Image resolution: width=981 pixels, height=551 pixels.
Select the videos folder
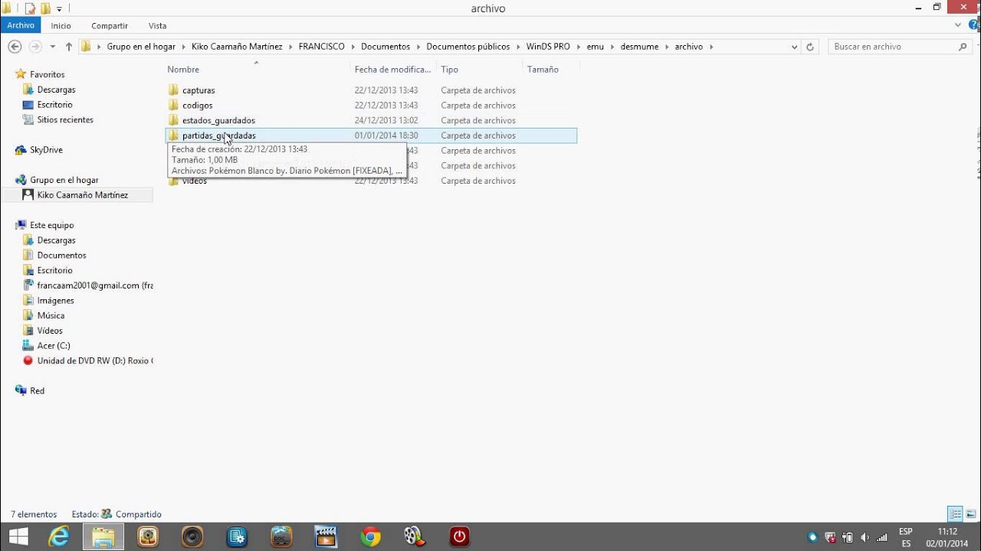(195, 181)
